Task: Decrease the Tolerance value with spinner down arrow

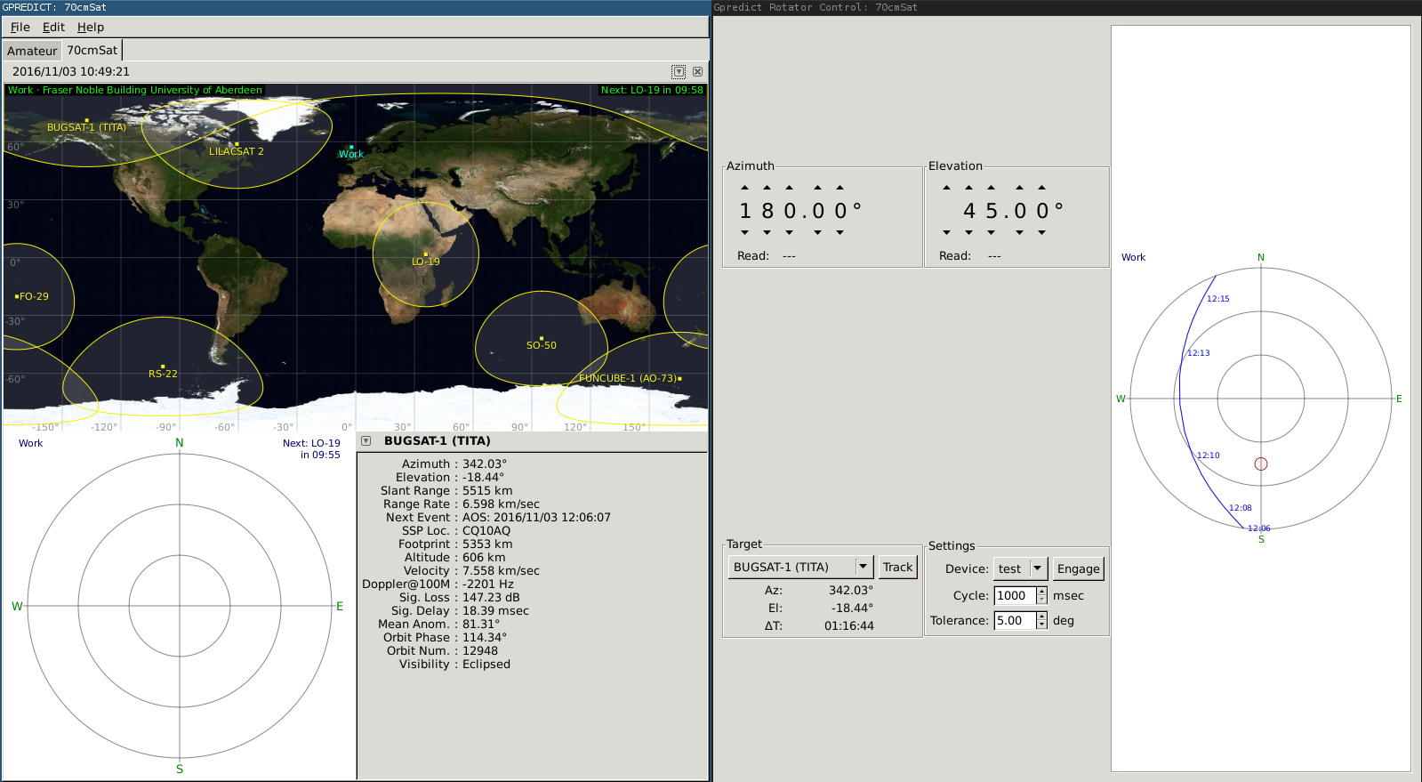Action: coord(1041,625)
